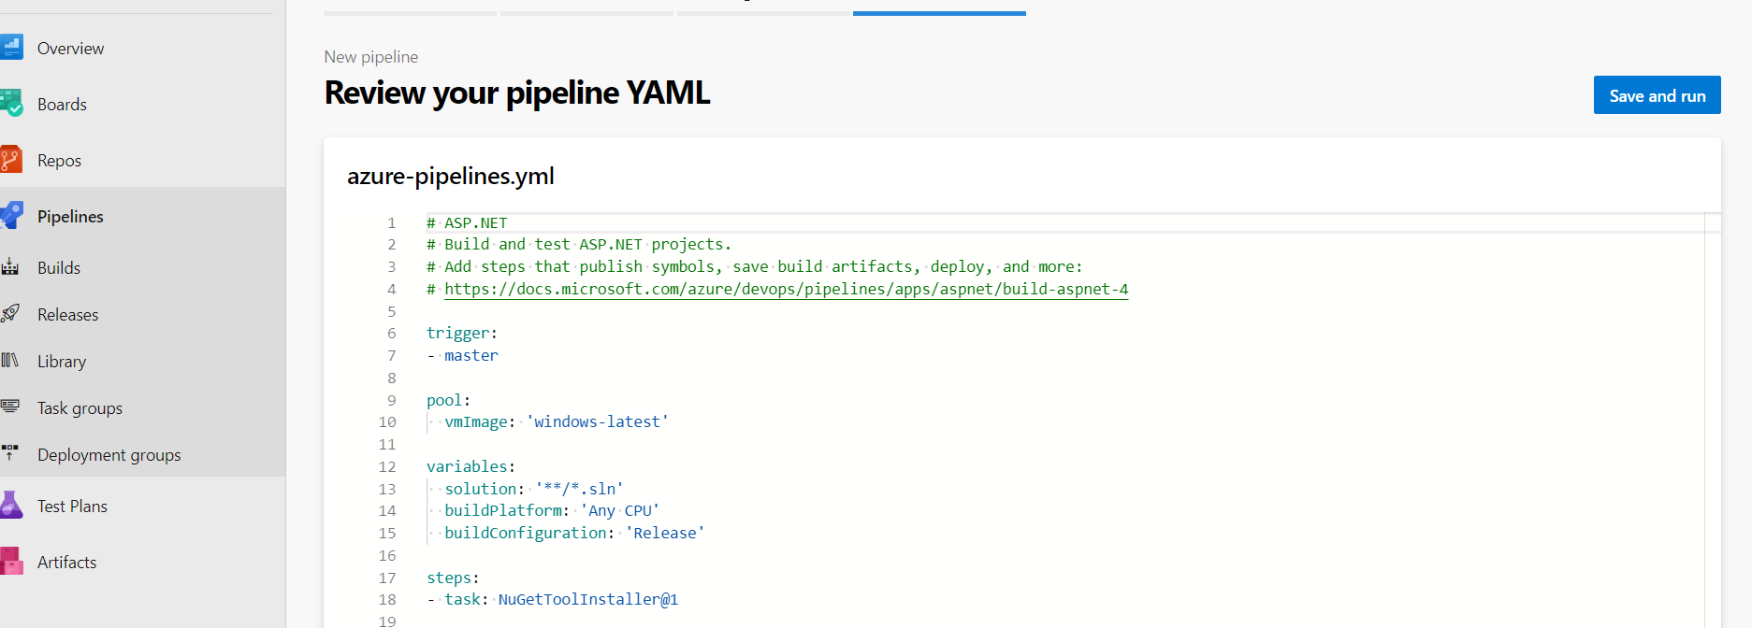Image resolution: width=1752 pixels, height=628 pixels.
Task: Click the Library books icon
Action: (10, 361)
